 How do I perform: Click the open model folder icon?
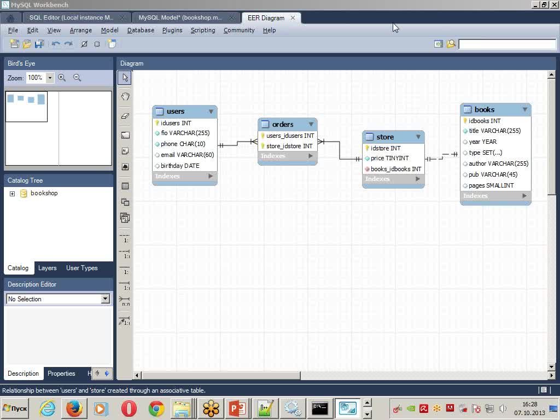point(27,44)
